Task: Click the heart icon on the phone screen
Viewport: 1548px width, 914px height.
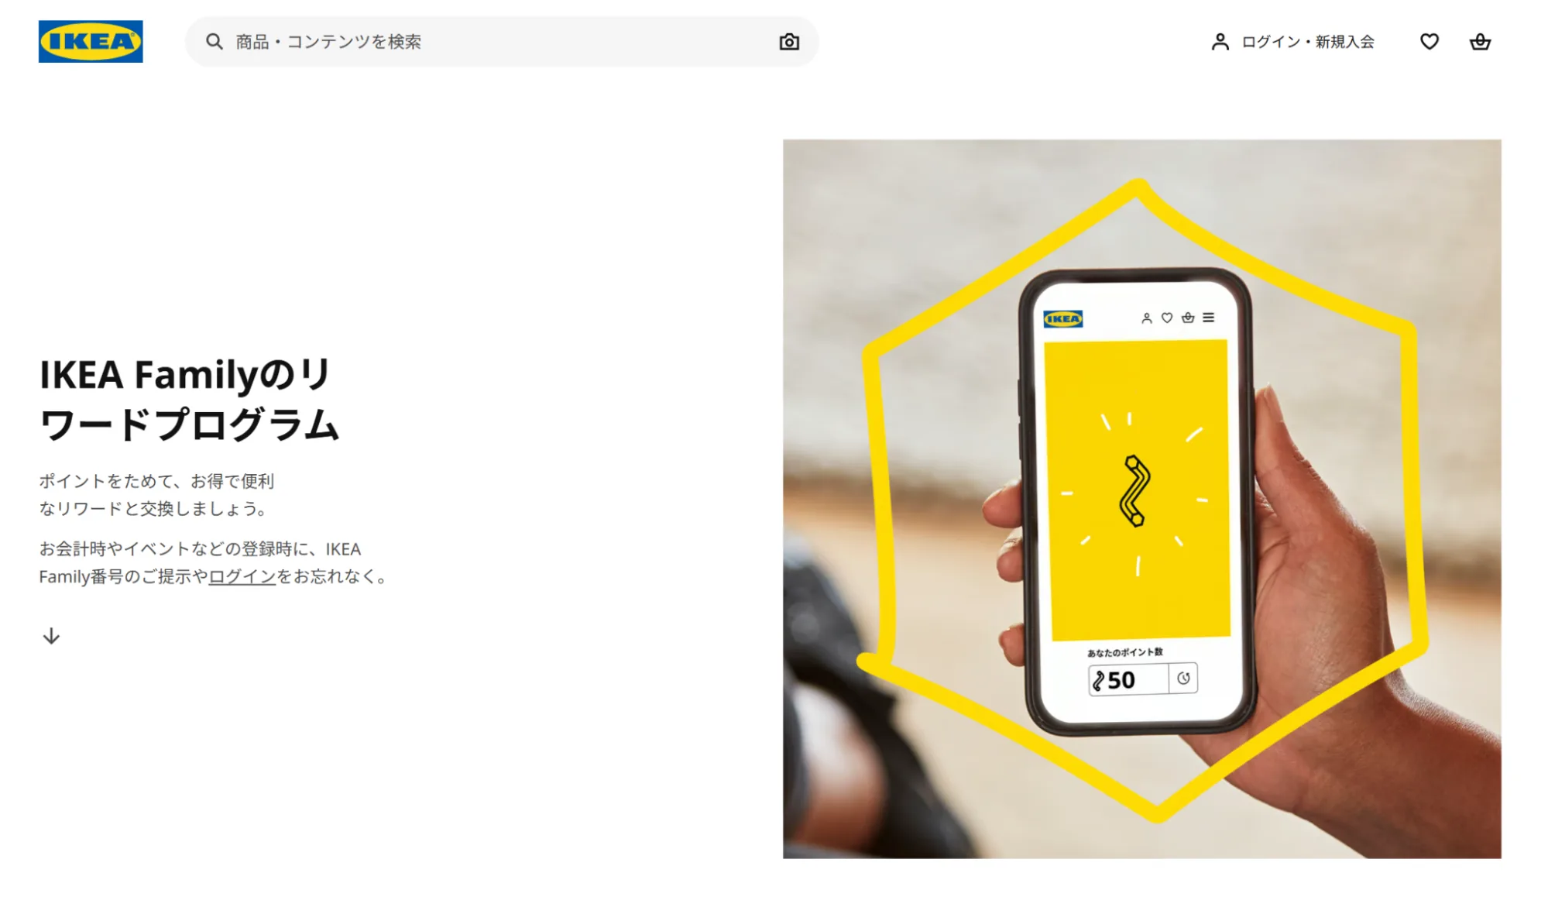Action: coord(1167,318)
